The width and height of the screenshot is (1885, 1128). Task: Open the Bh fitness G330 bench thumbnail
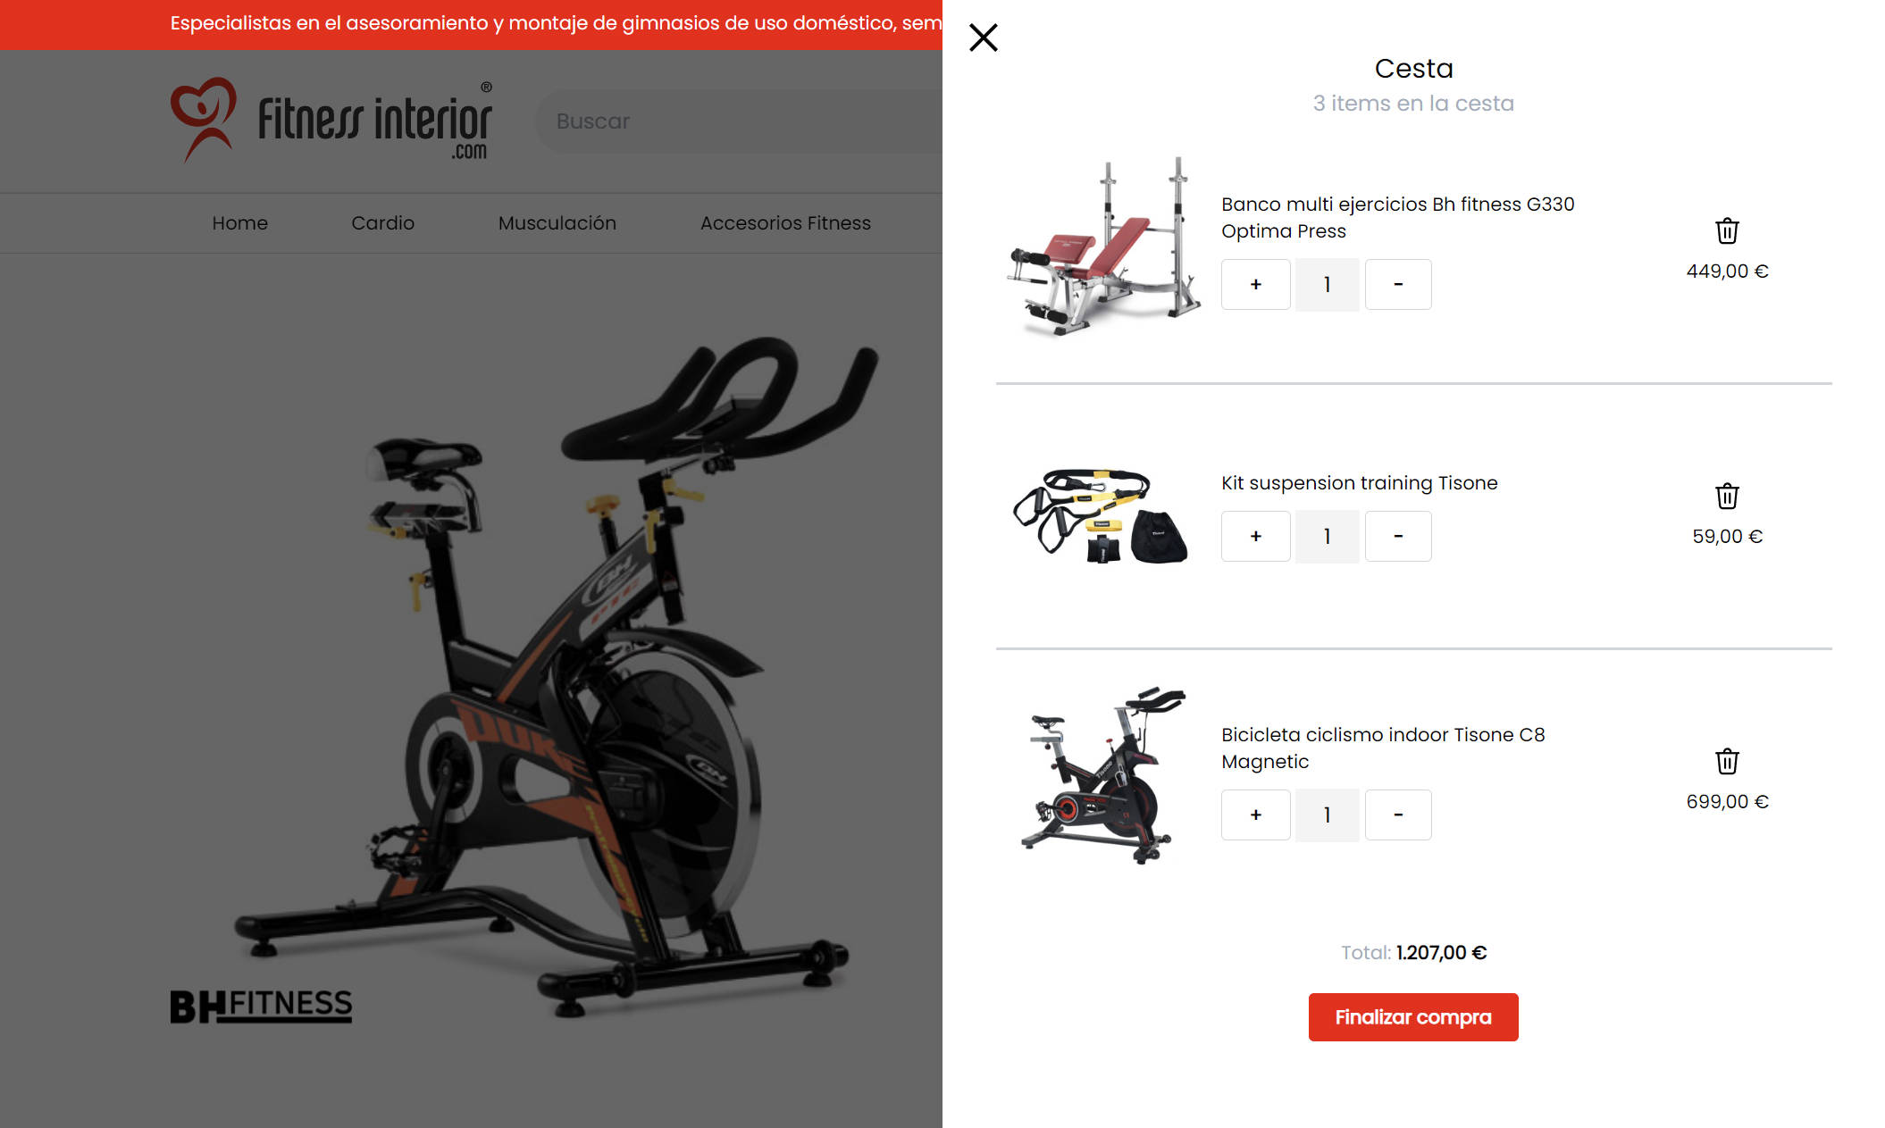tap(1104, 247)
